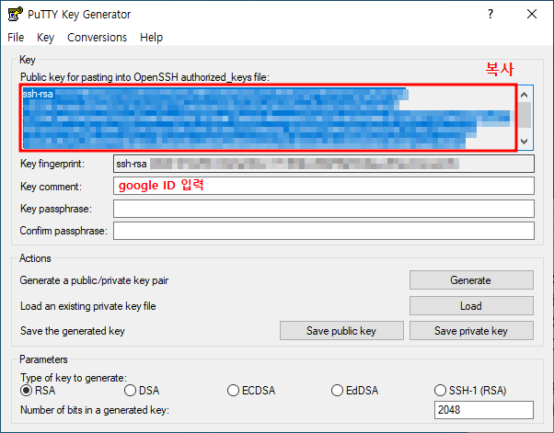Click the 'Key passphrase:' label
The height and width of the screenshot is (433, 554).
(56, 209)
